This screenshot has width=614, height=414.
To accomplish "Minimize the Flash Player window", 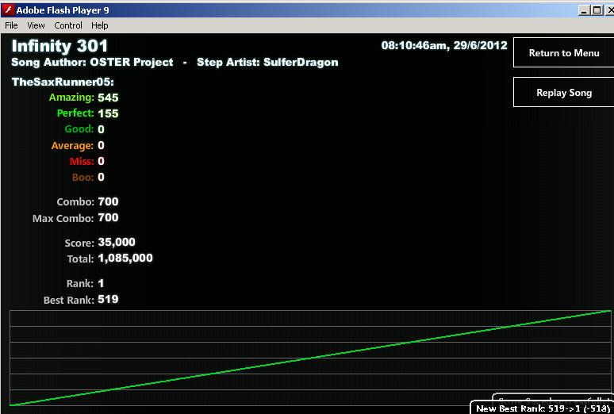I will tap(584, 10).
